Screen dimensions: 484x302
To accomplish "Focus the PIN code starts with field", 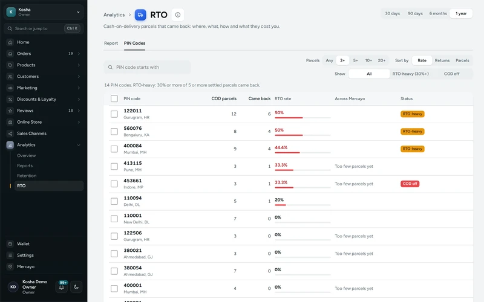I will pos(147,67).
